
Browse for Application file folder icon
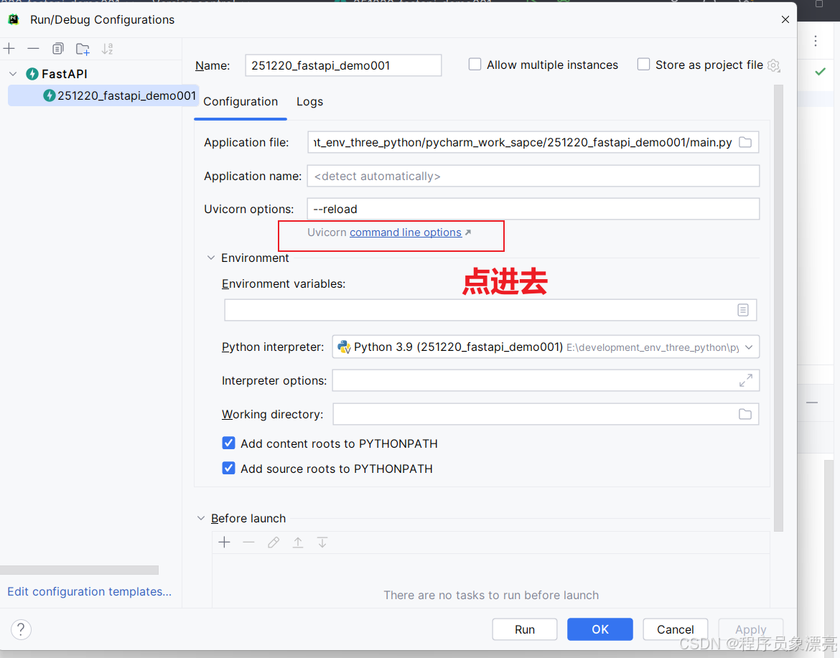(745, 142)
